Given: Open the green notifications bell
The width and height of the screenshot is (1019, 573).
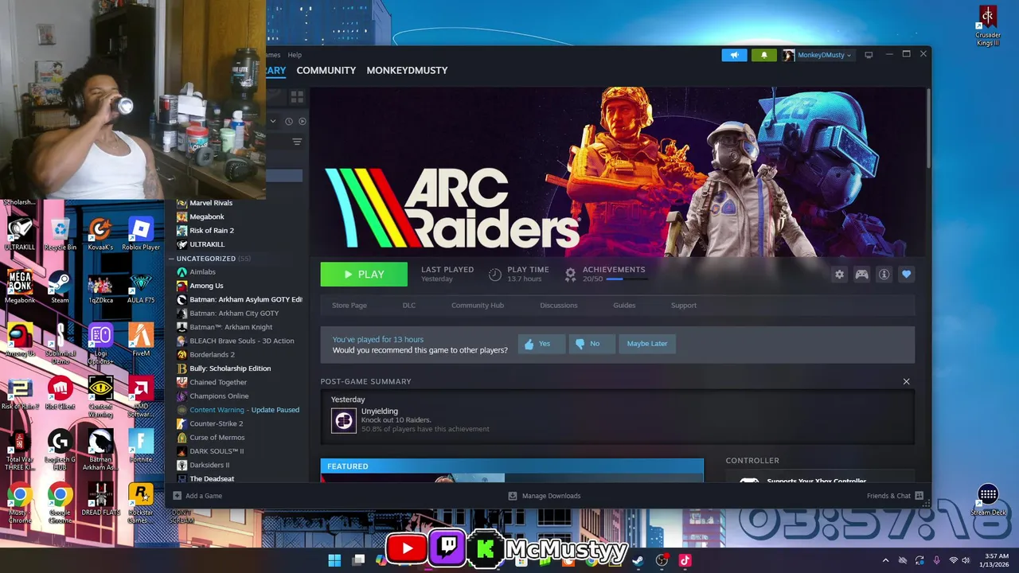Looking at the screenshot, I should pyautogui.click(x=763, y=55).
